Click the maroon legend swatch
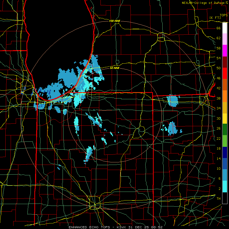 click(x=225, y=62)
